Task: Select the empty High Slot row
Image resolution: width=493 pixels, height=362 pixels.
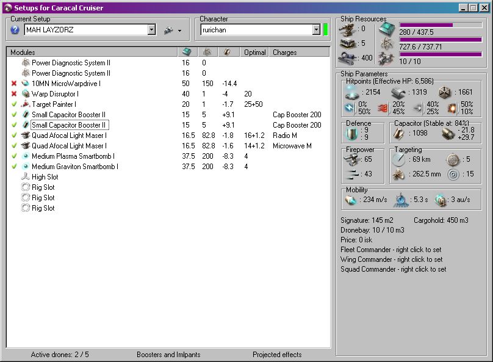Action: 168,177
